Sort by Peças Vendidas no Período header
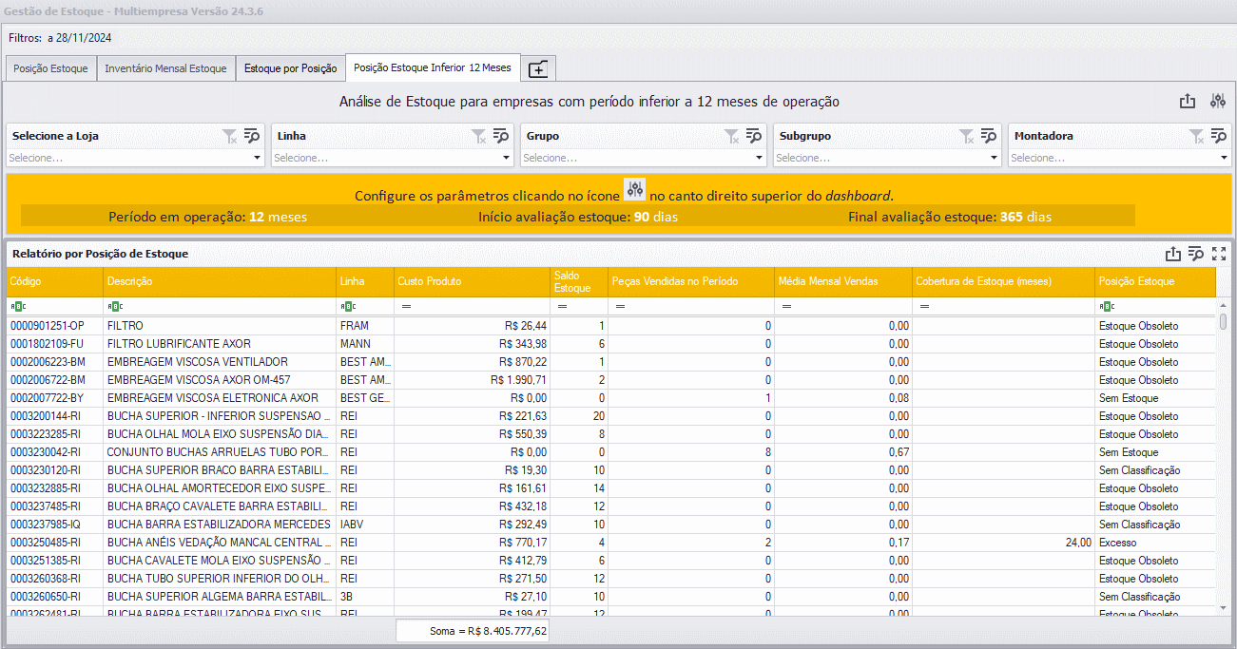Image resolution: width=1237 pixels, height=649 pixels. click(691, 282)
